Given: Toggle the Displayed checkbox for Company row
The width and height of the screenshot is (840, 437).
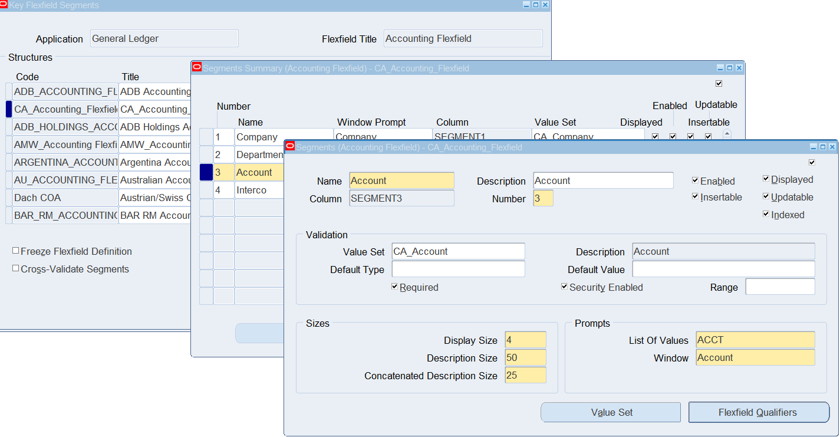Looking at the screenshot, I should [x=655, y=136].
